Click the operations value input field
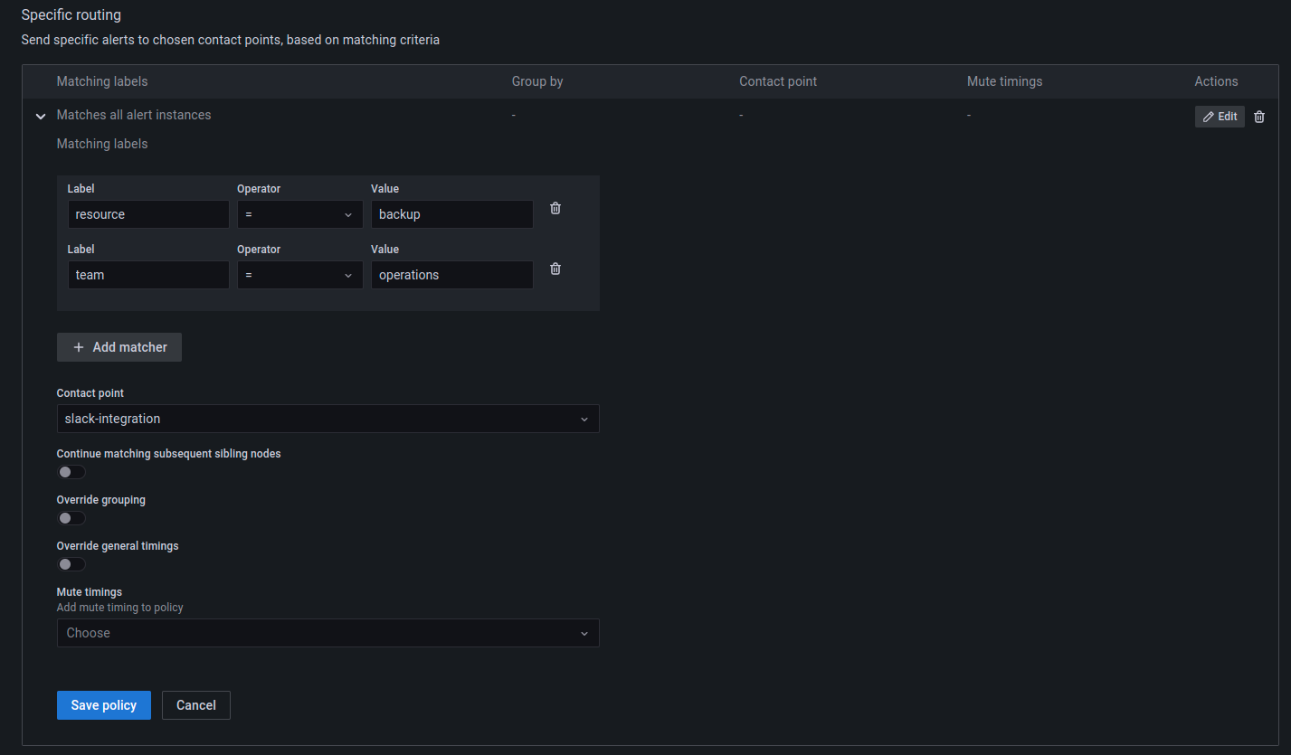The image size is (1291, 755). coord(451,275)
